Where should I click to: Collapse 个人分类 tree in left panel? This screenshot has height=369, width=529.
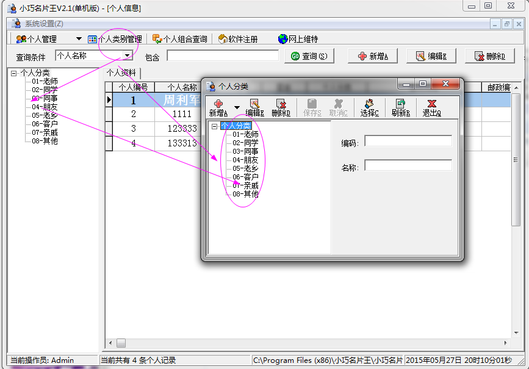pyautogui.click(x=13, y=73)
